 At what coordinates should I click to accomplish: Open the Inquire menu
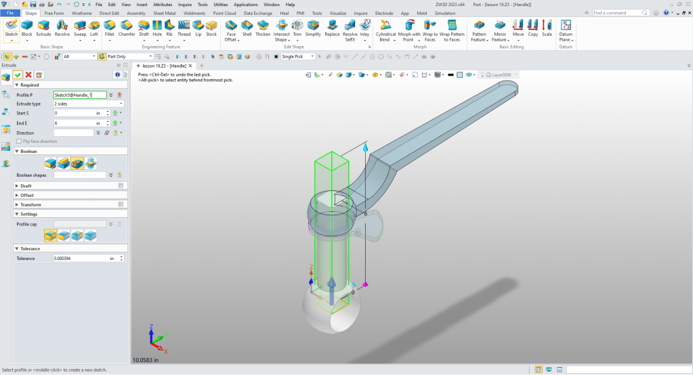185,4
